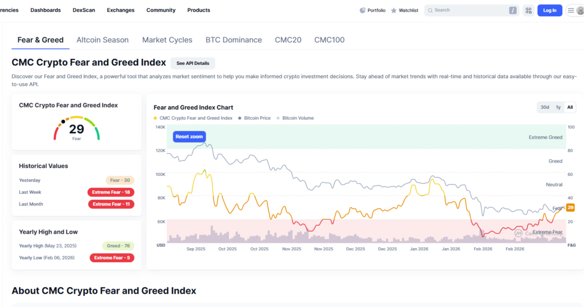Toggle Bitcoin Volume series in legend
The height and width of the screenshot is (307, 584).
click(295, 118)
